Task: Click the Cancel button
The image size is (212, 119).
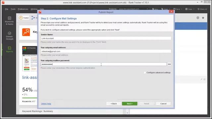Action: [x=163, y=103]
